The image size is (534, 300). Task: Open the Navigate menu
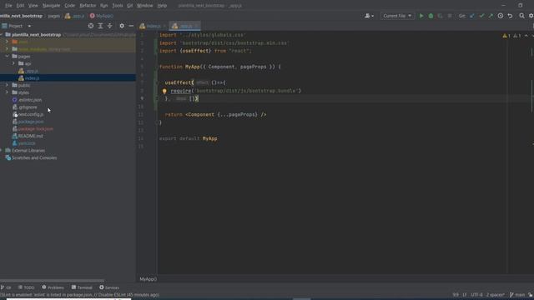pos(51,6)
